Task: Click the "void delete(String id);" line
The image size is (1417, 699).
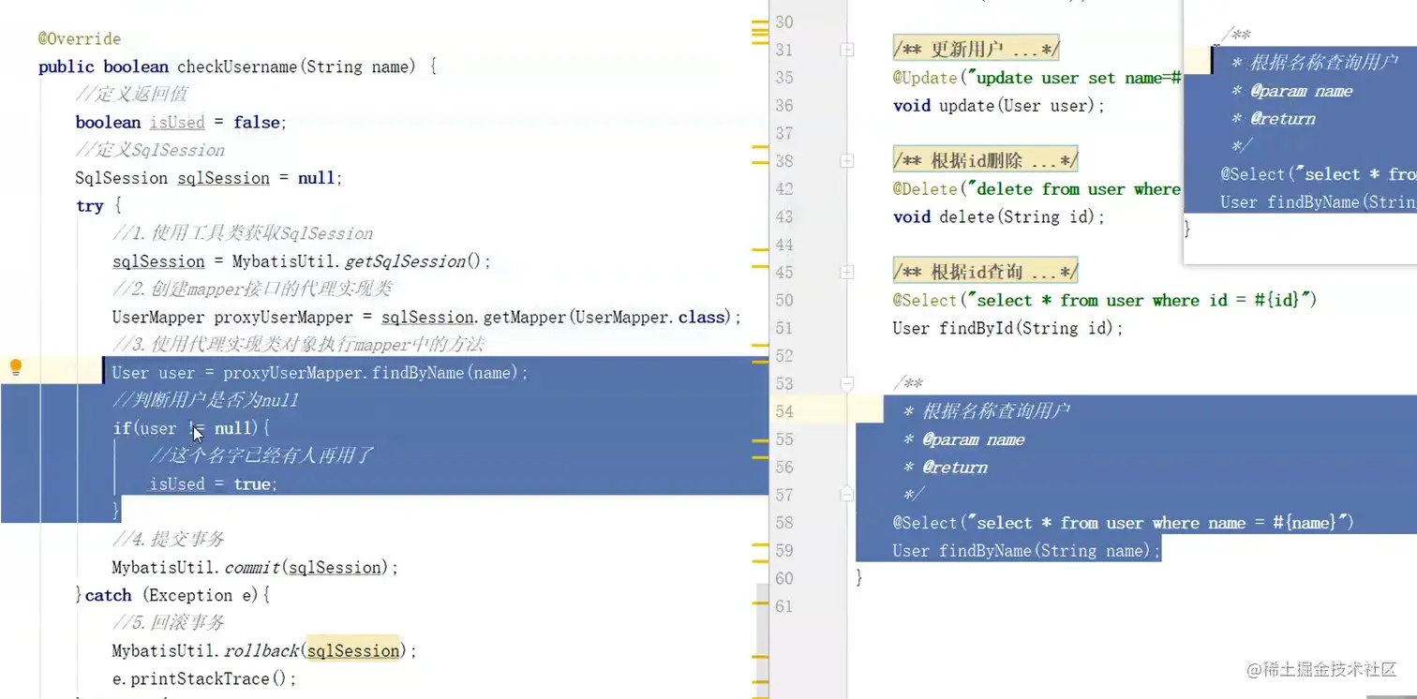Action: tap(999, 216)
